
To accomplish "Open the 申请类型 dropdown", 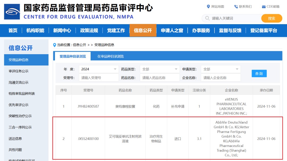I will [x=237, y=69].
